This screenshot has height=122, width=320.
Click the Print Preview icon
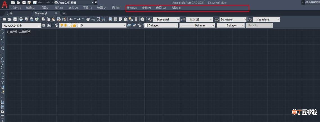click(26, 19)
